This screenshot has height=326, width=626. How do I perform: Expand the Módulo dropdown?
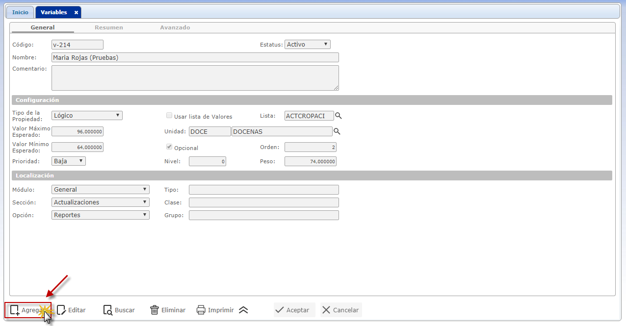(x=100, y=189)
